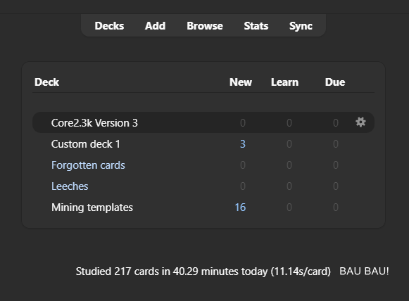Click the New column header
The width and height of the screenshot is (409, 301).
[241, 82]
